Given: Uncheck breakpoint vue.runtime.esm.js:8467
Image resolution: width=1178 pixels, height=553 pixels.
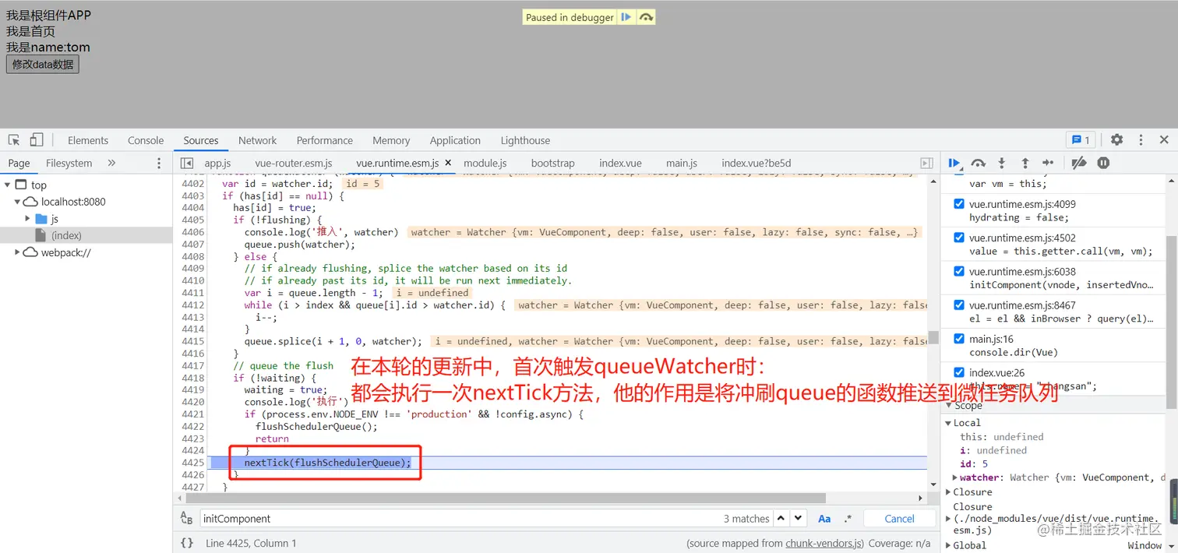Looking at the screenshot, I should pyautogui.click(x=959, y=305).
